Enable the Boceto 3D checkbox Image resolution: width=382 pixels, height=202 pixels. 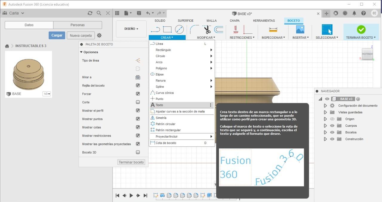tap(138, 152)
